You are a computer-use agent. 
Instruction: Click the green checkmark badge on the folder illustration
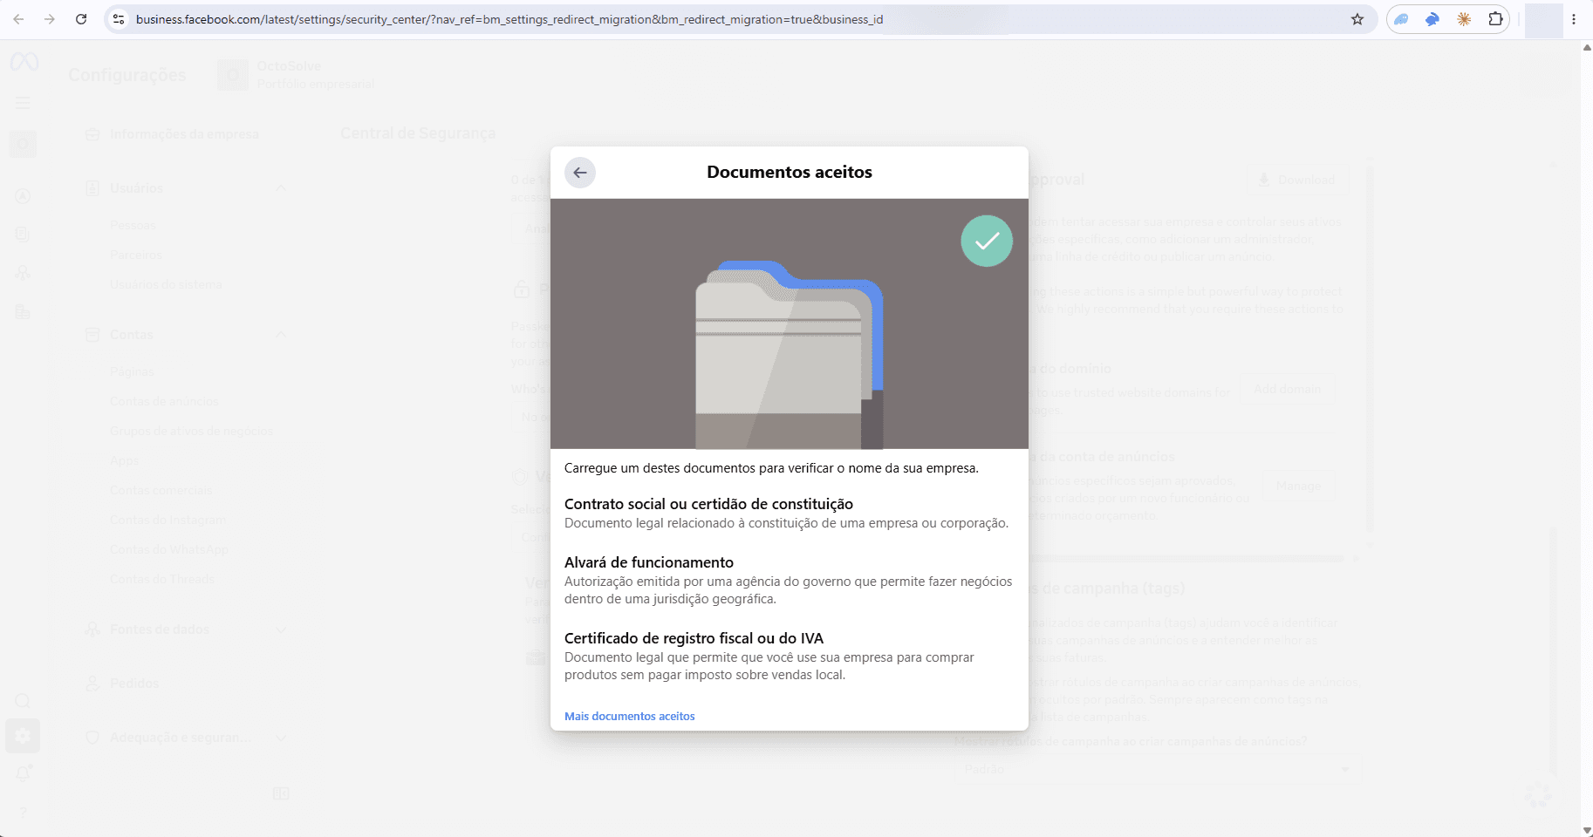pos(987,241)
